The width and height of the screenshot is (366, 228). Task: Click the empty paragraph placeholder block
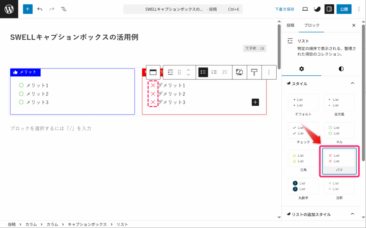51,128
